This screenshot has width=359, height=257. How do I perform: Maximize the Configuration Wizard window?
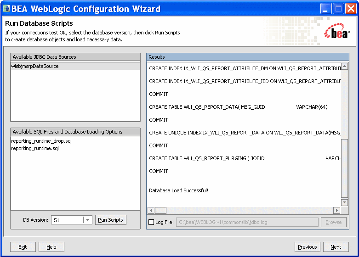tap(338, 9)
